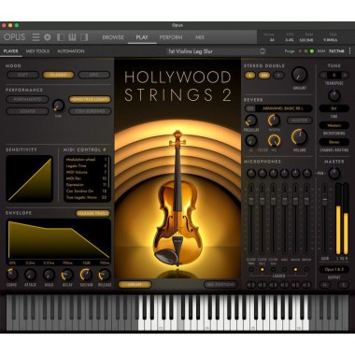Toggle the left browser panel icon
The image size is (355, 355).
61,37
